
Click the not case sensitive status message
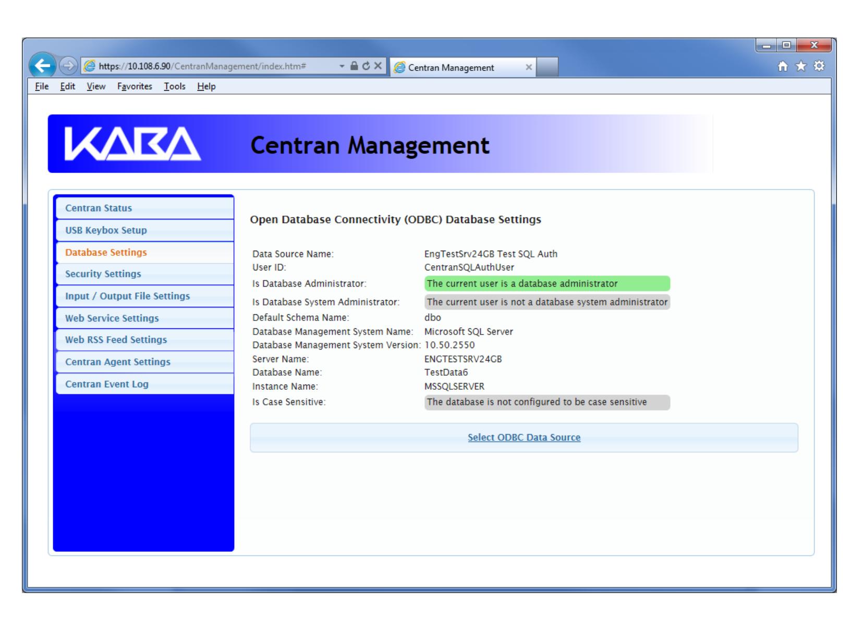[x=547, y=402]
